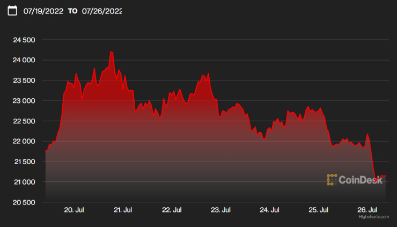The width and height of the screenshot is (397, 227).
Task: Click the '26. Jul' x-axis label
Action: 368,210
